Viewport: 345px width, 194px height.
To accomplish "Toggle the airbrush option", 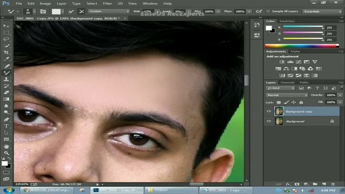I will [259, 11].
